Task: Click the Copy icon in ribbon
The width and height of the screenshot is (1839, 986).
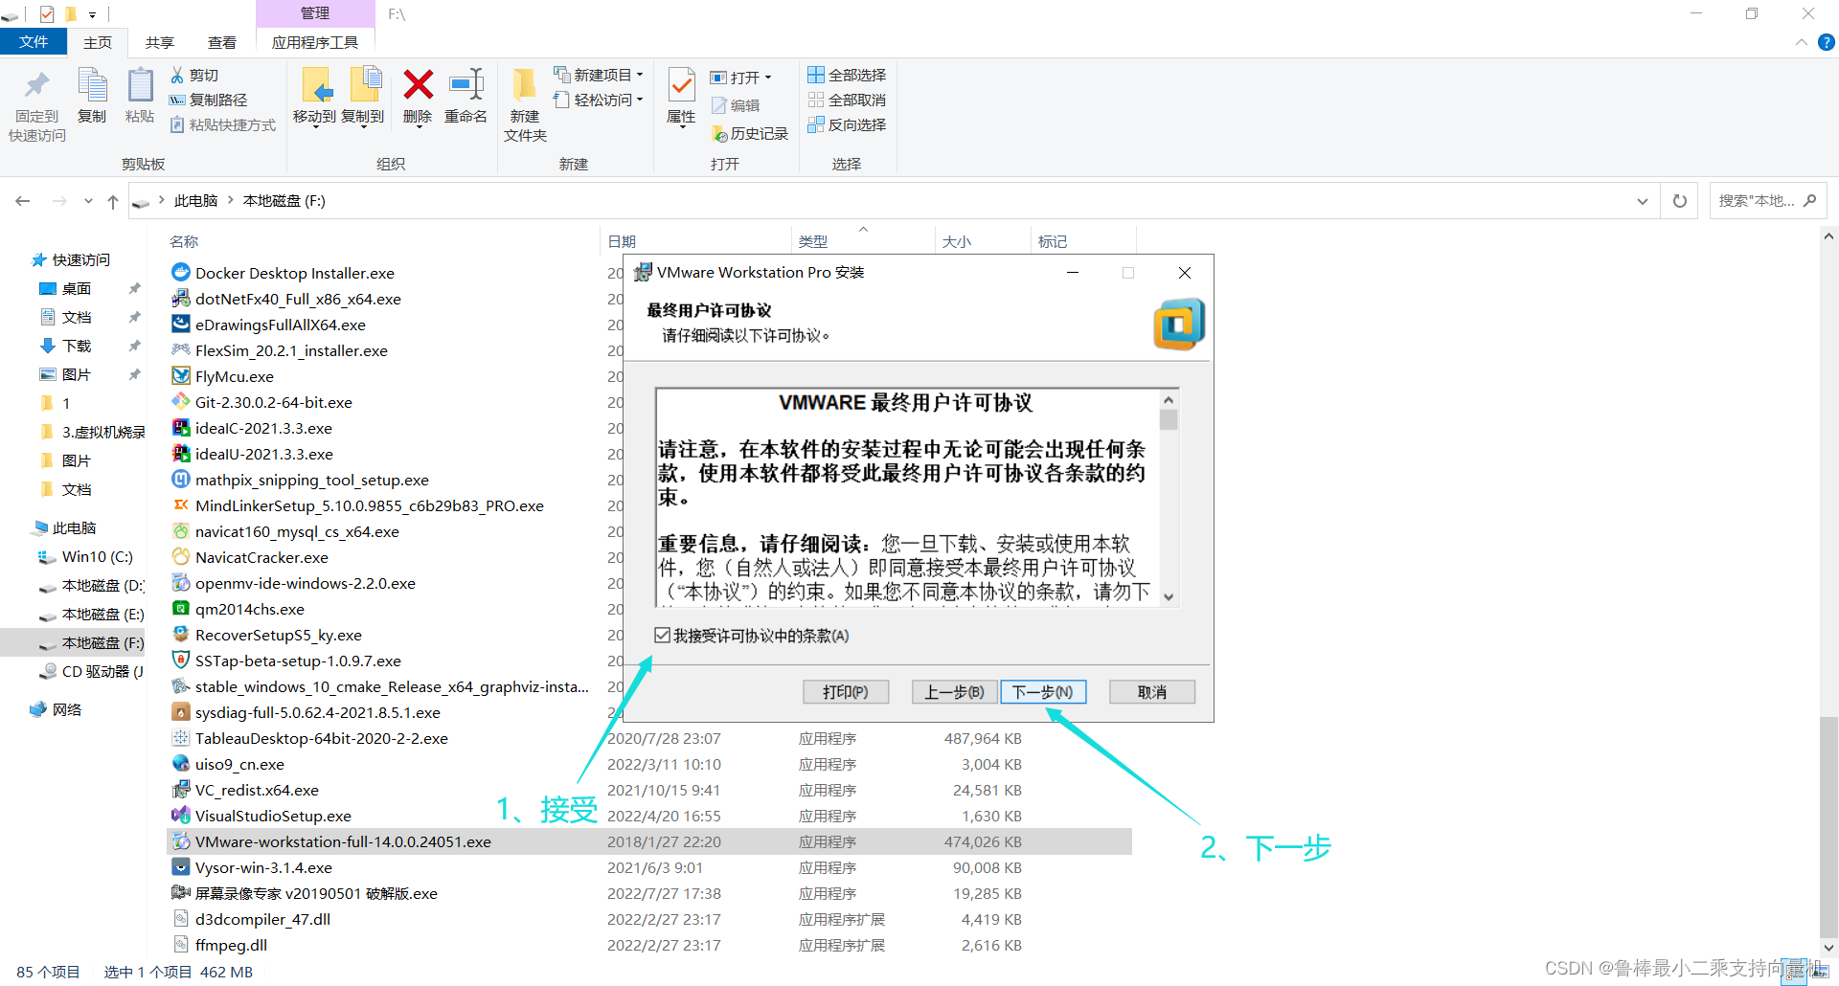Action: pyautogui.click(x=92, y=85)
